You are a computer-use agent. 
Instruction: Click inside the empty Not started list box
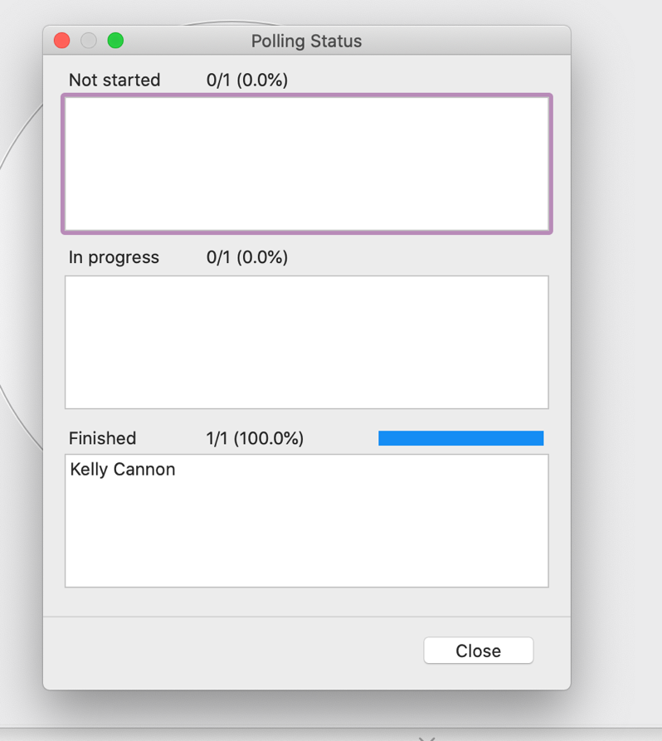coord(306,163)
